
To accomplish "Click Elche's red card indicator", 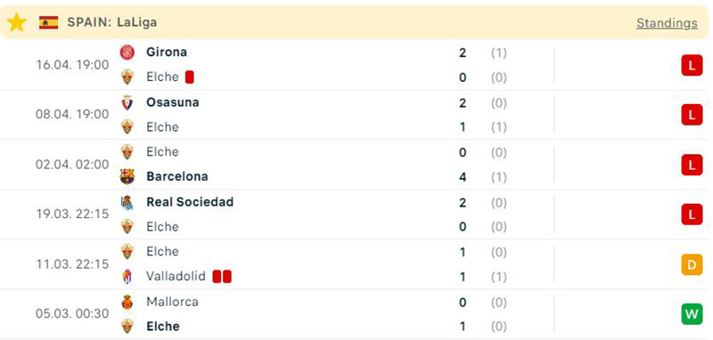I will pos(190,77).
